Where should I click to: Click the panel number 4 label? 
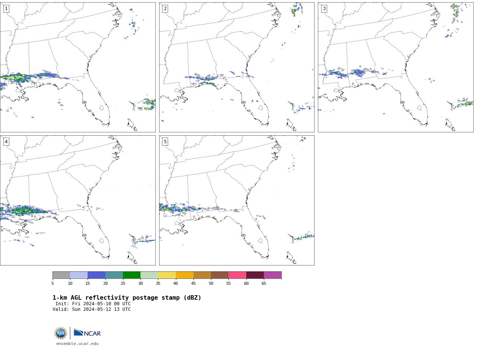6,142
